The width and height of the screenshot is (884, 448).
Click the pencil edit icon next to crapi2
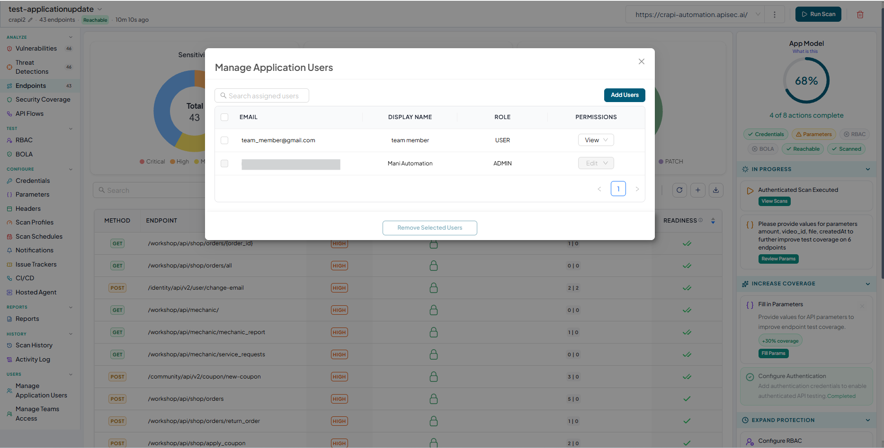pyautogui.click(x=31, y=20)
